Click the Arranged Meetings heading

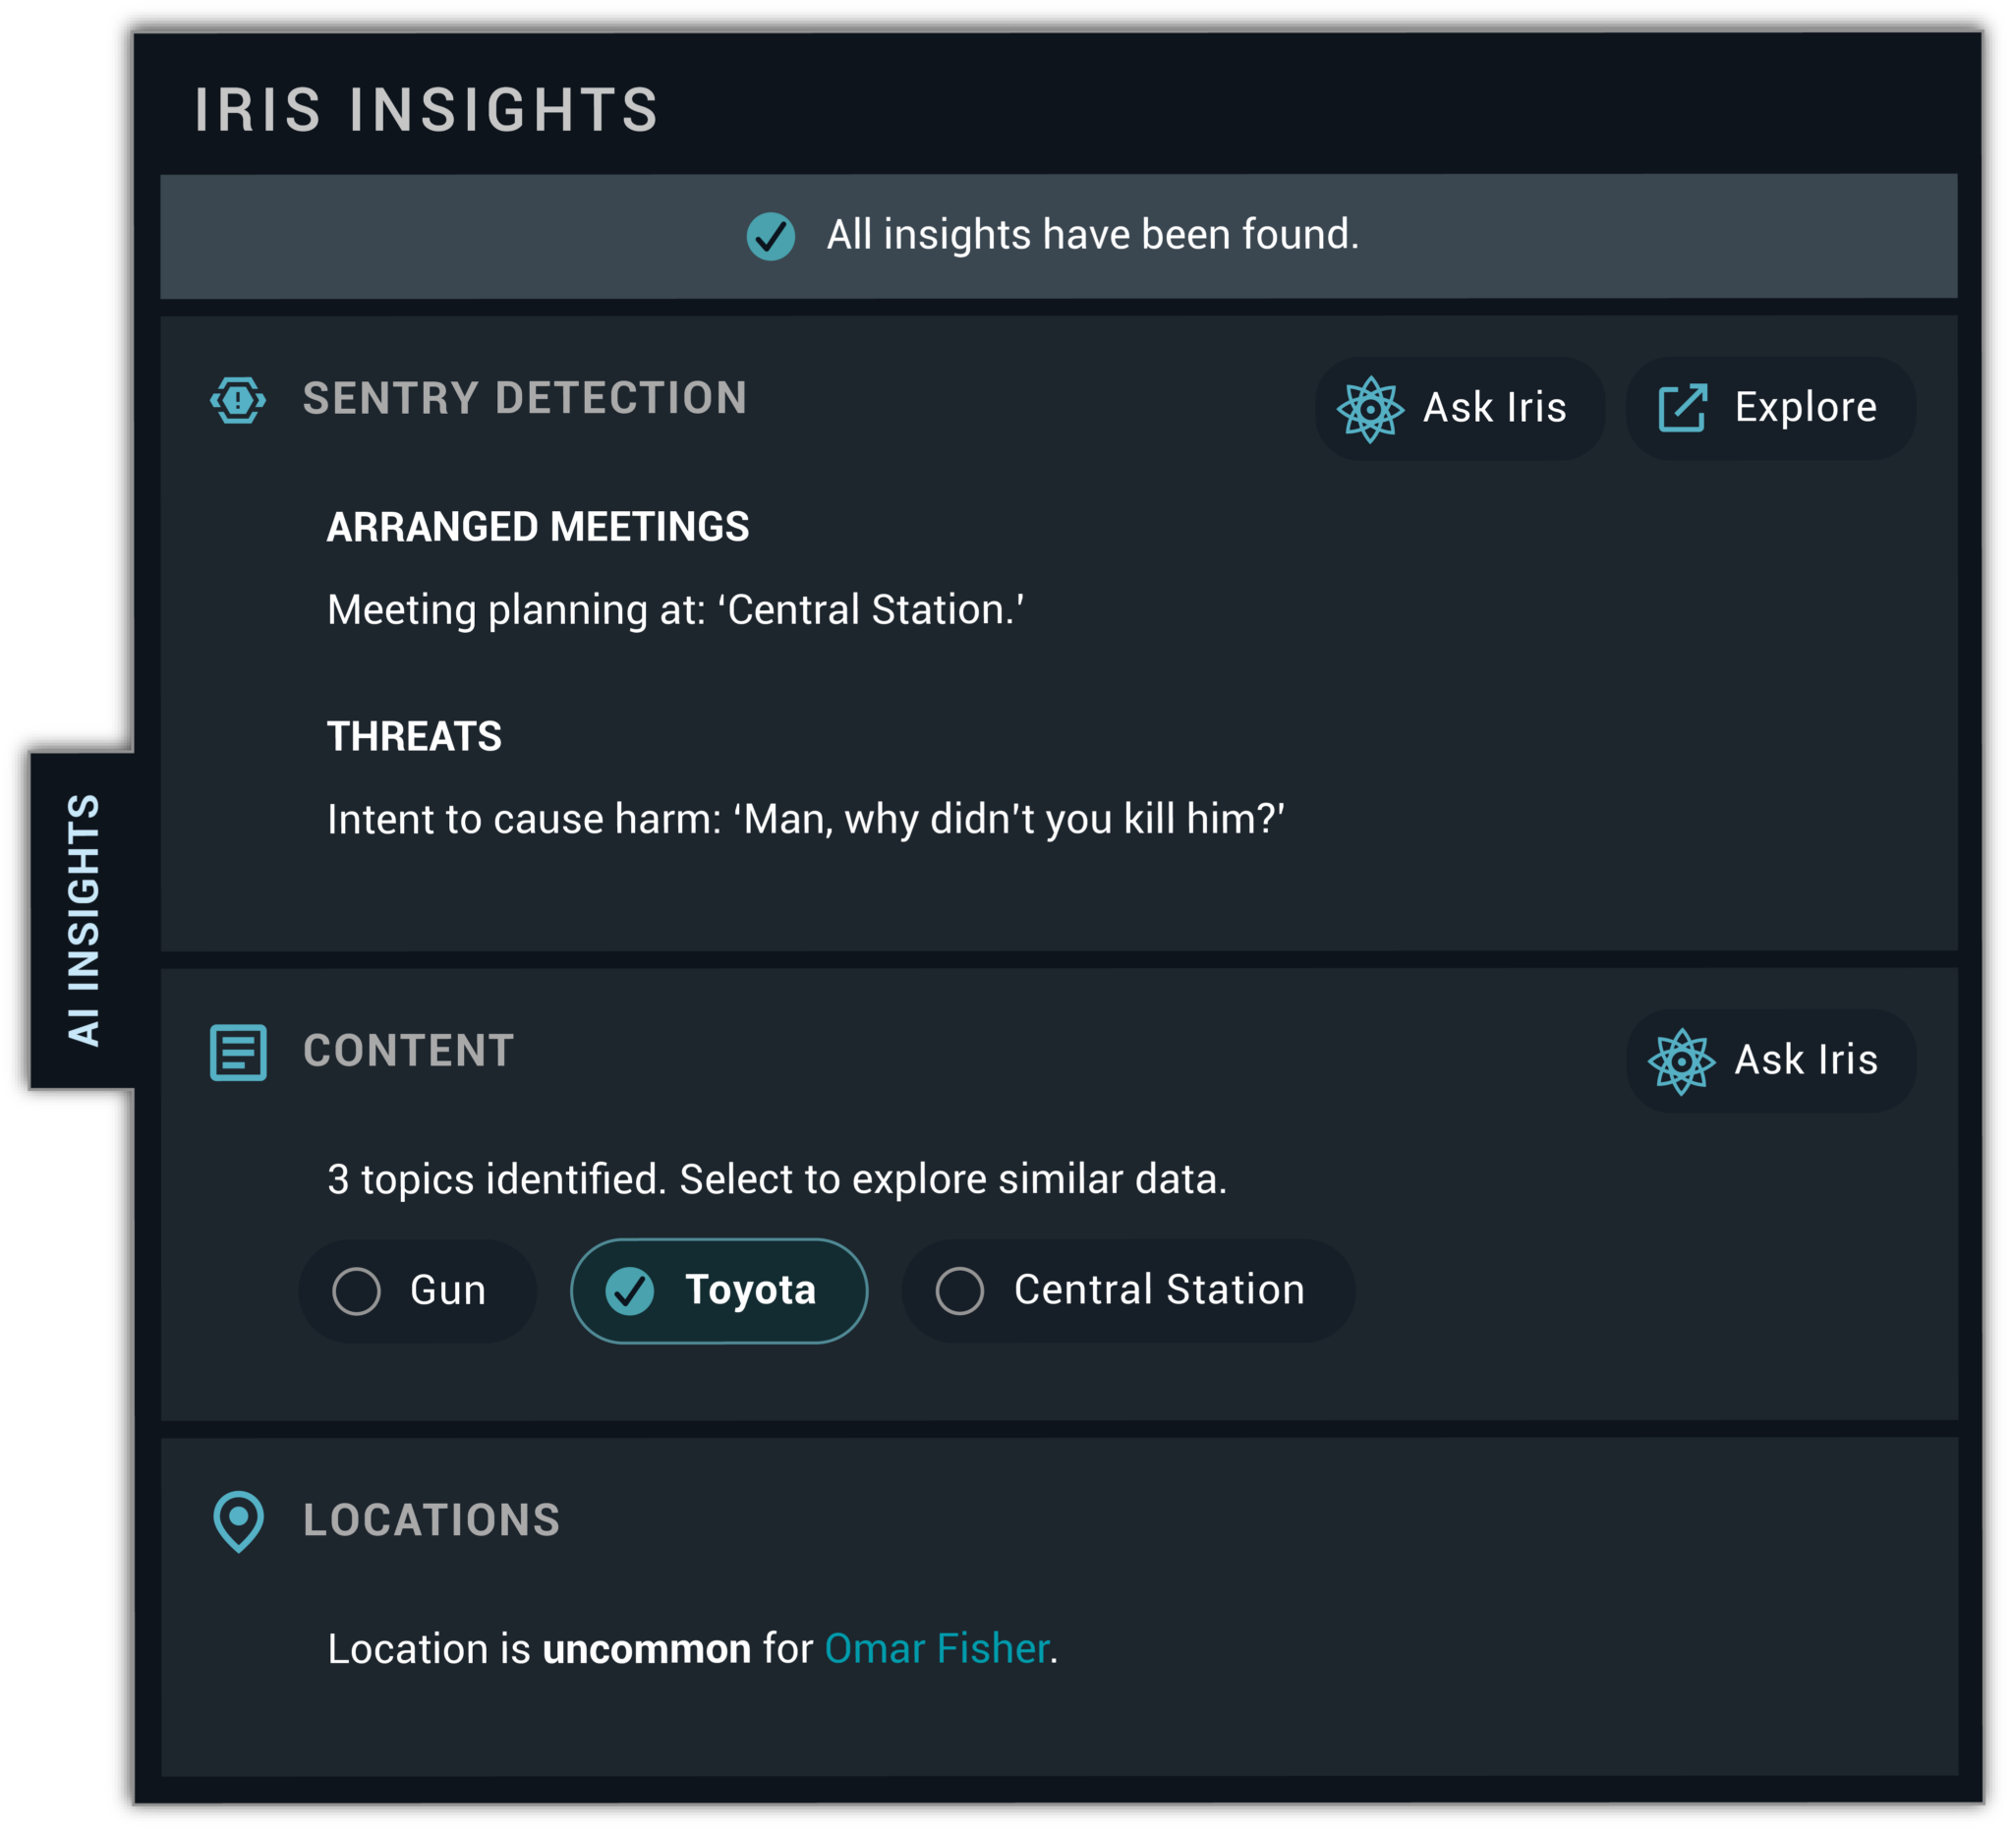click(538, 527)
